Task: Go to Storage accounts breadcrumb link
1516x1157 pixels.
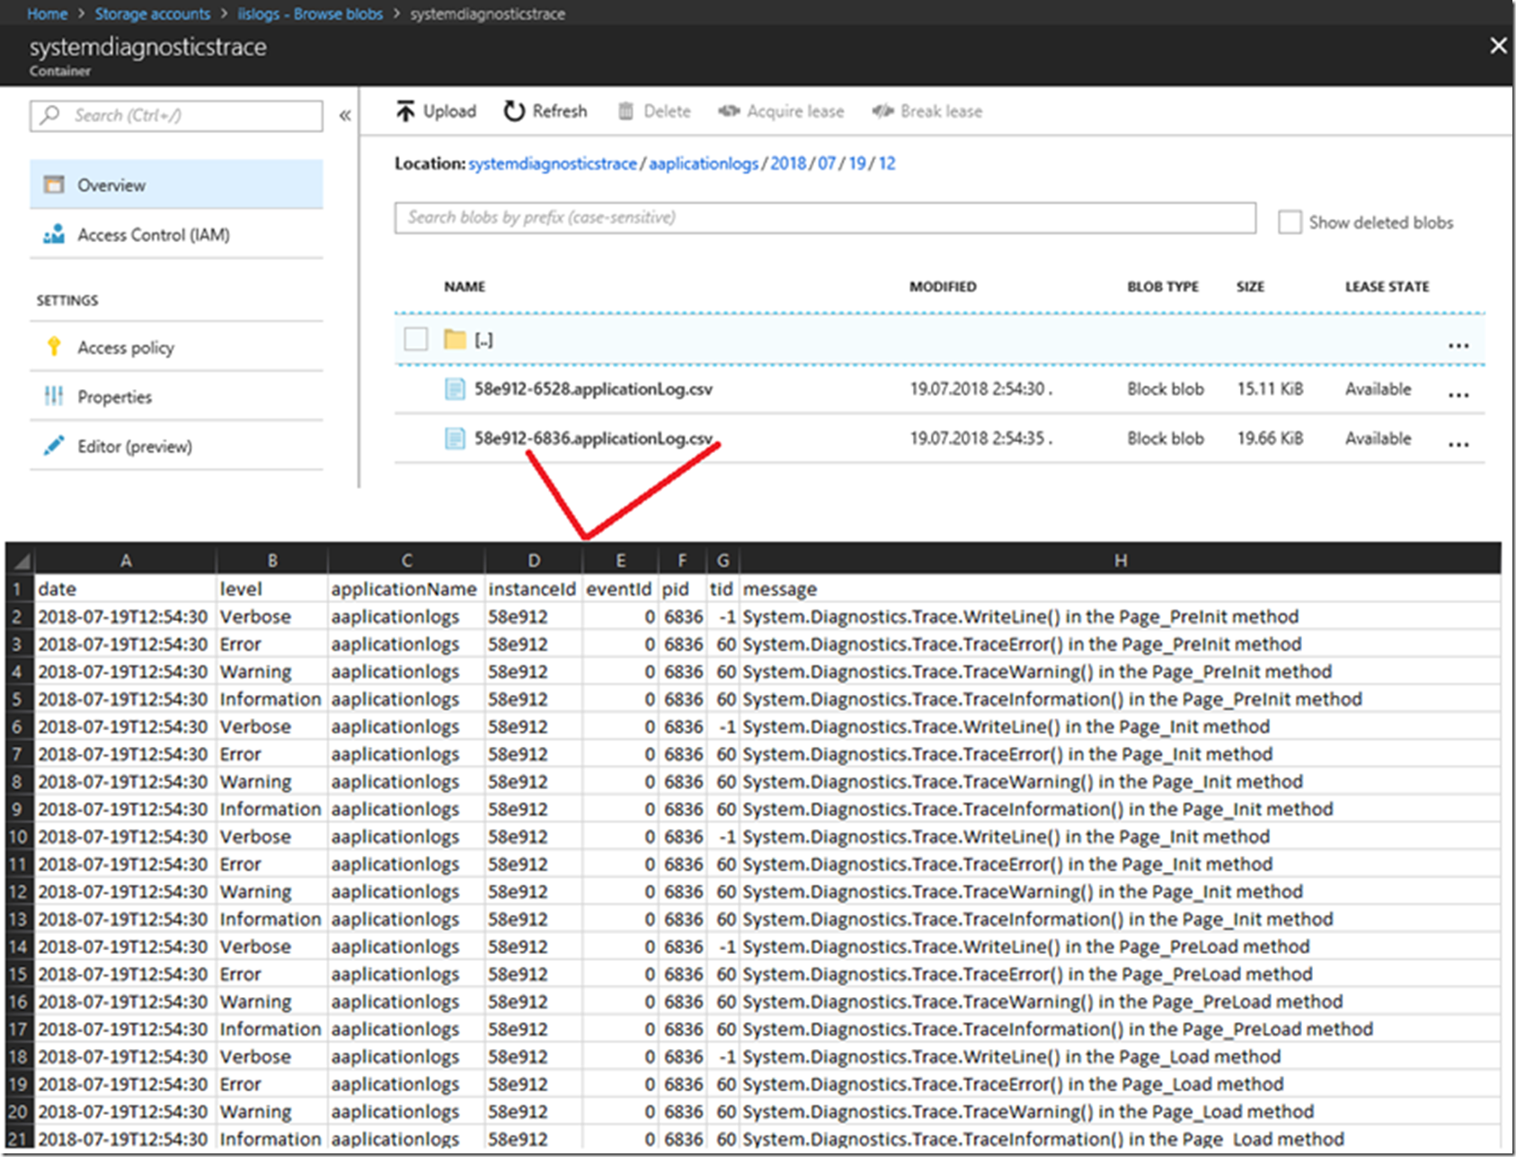Action: (x=152, y=13)
